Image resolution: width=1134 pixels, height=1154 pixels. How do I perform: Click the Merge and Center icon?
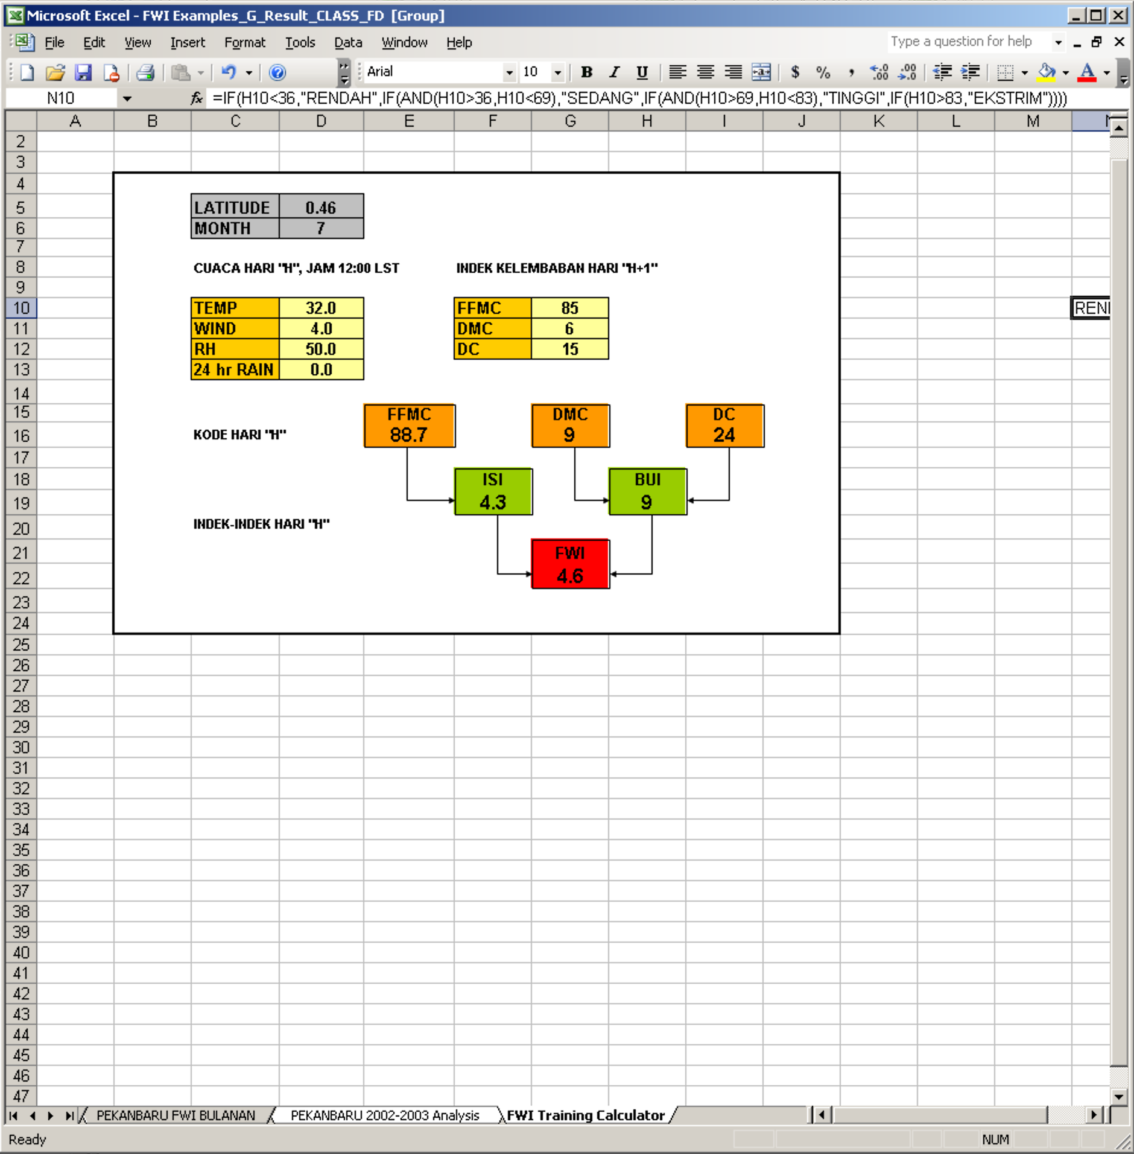tap(761, 72)
